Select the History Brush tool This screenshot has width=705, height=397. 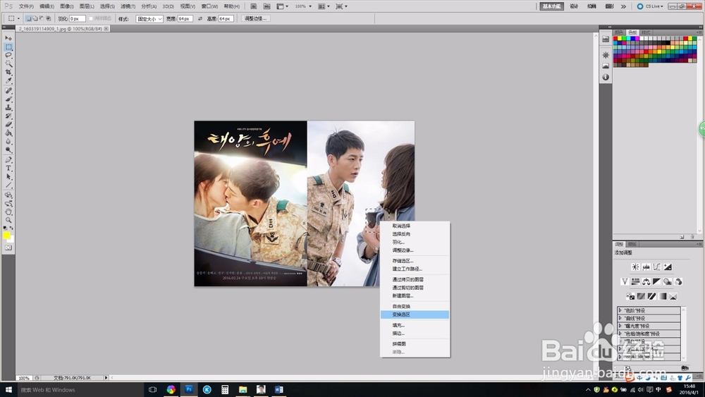pyautogui.click(x=8, y=116)
